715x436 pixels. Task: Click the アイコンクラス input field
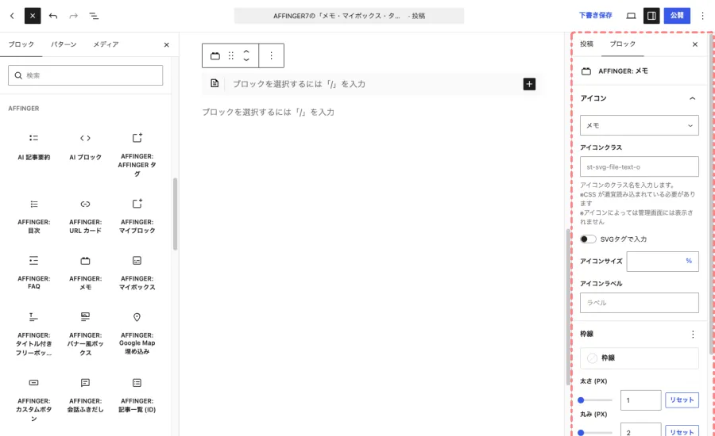pos(639,167)
